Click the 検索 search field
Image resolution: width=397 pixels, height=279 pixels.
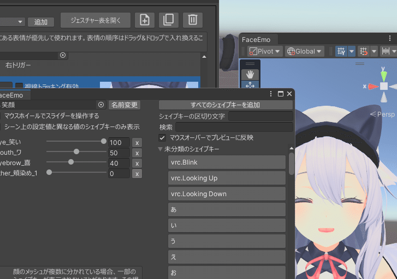pos(234,127)
